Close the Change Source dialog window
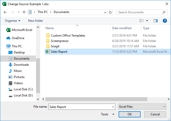This screenshot has height=121, width=171. click(167, 4)
